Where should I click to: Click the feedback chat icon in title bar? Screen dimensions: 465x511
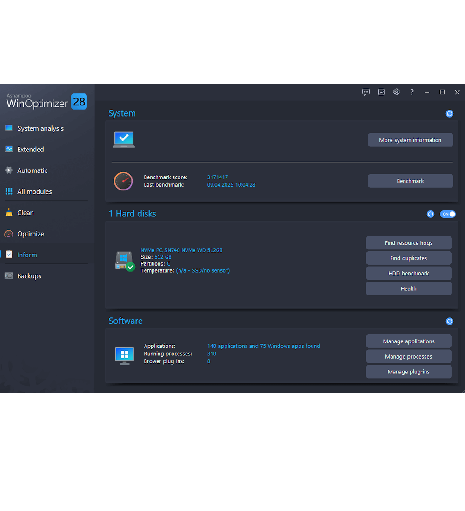366,92
